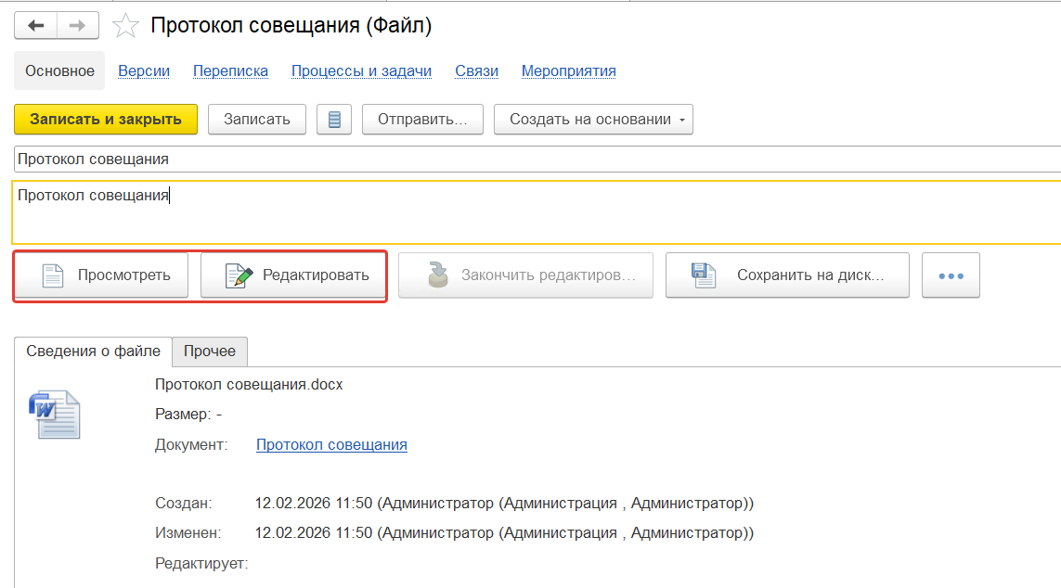Select the Прочее tab
Image resolution: width=1061 pixels, height=588 pixels.
click(x=210, y=352)
